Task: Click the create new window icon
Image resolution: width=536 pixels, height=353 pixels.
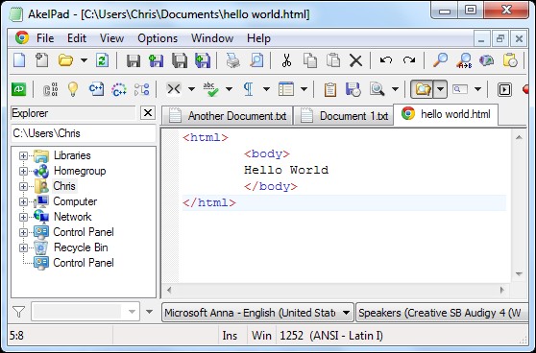Action: pos(41,60)
